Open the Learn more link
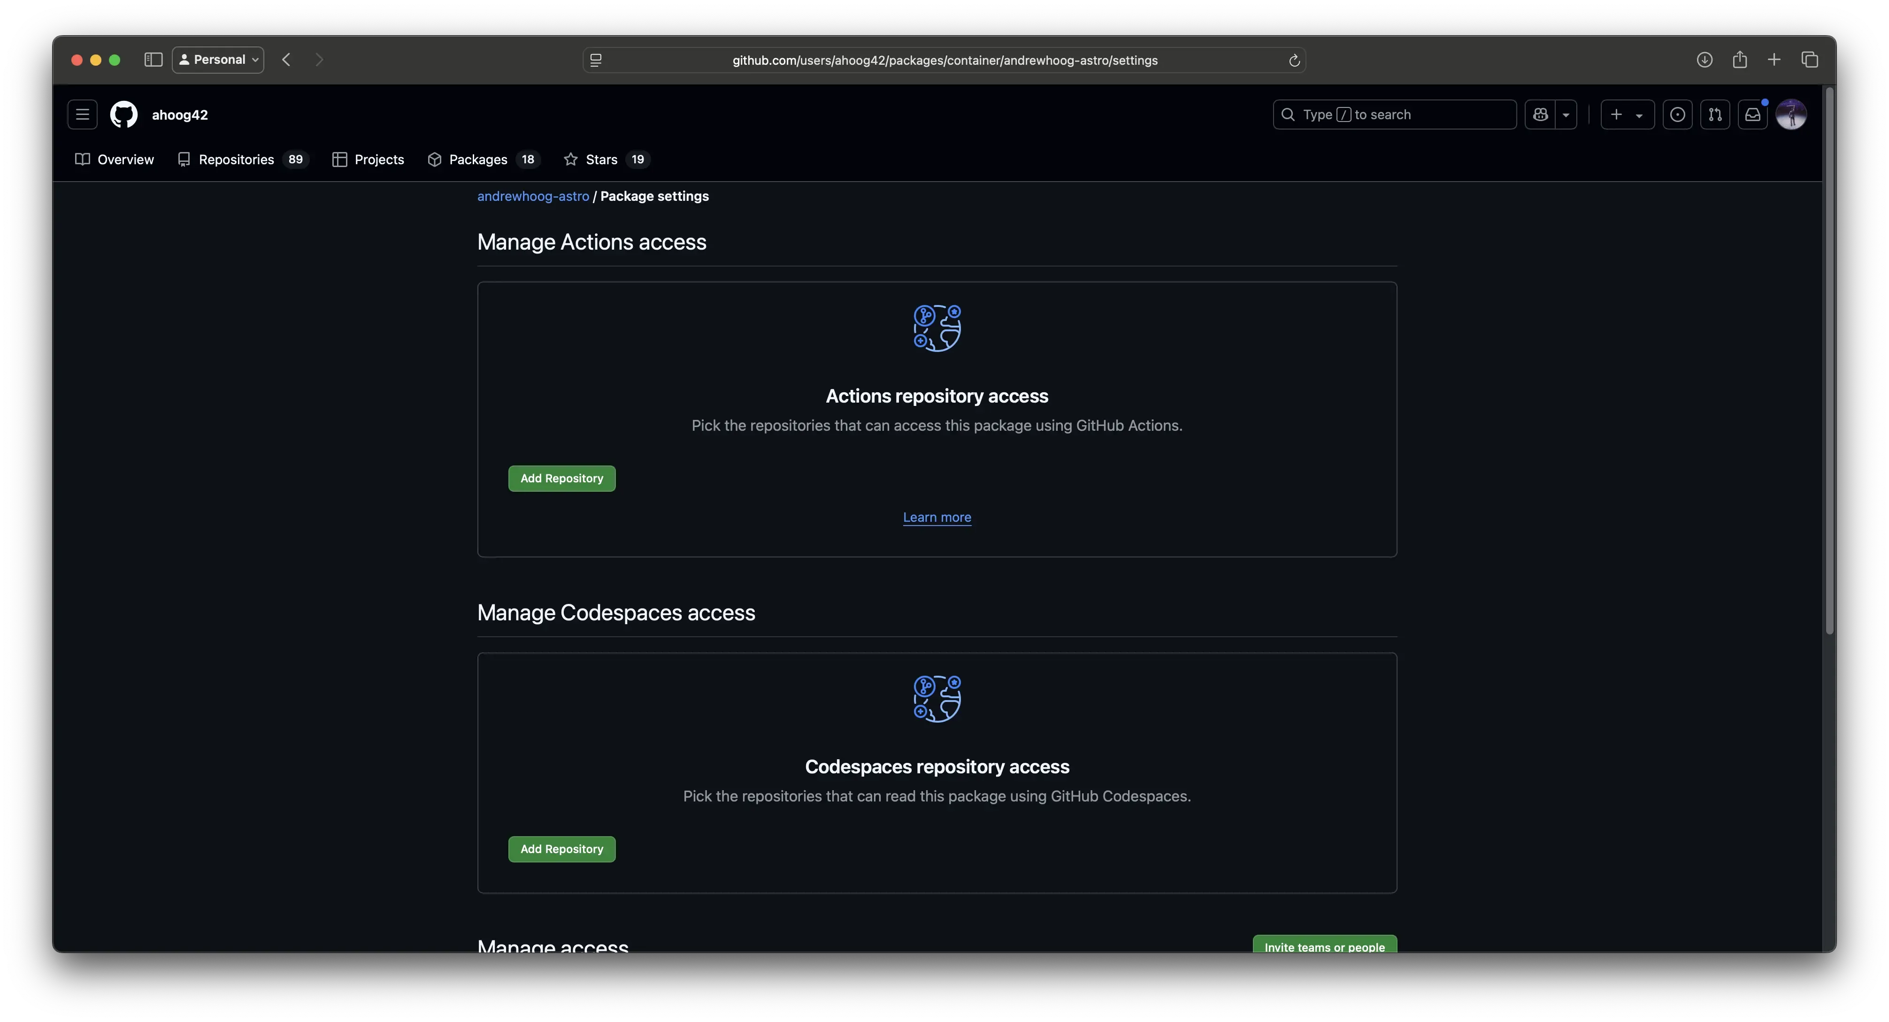The width and height of the screenshot is (1889, 1022). 937,517
